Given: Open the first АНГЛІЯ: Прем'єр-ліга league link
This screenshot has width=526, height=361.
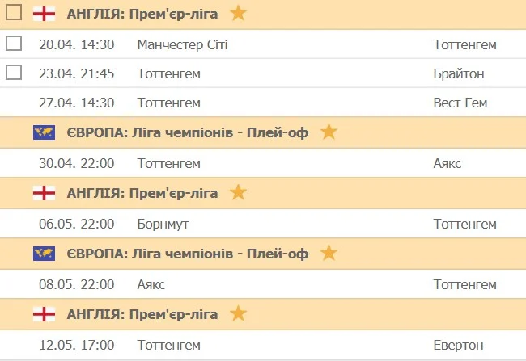Looking at the screenshot, I should click(142, 14).
